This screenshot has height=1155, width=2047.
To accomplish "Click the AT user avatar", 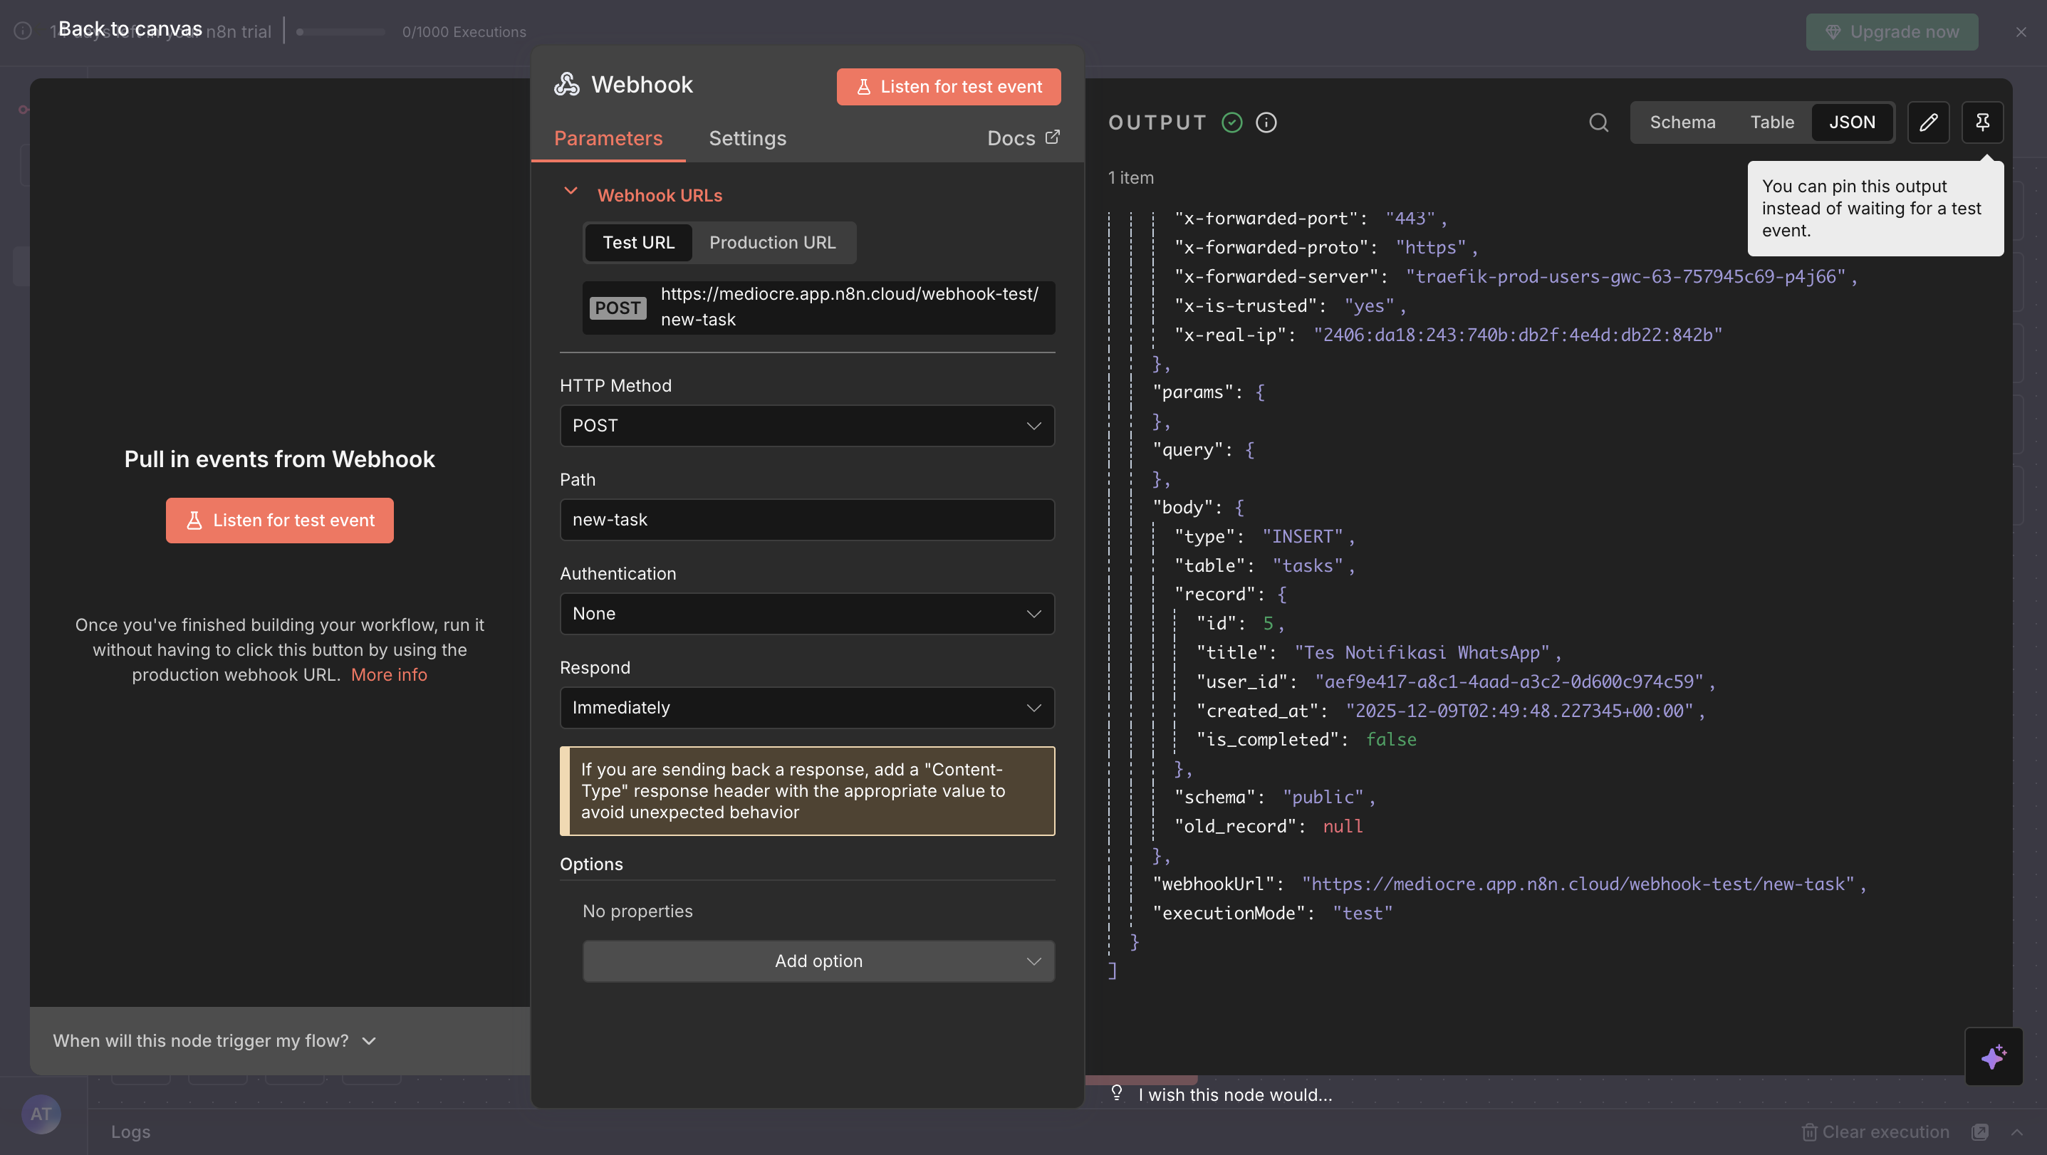I will 41,1114.
